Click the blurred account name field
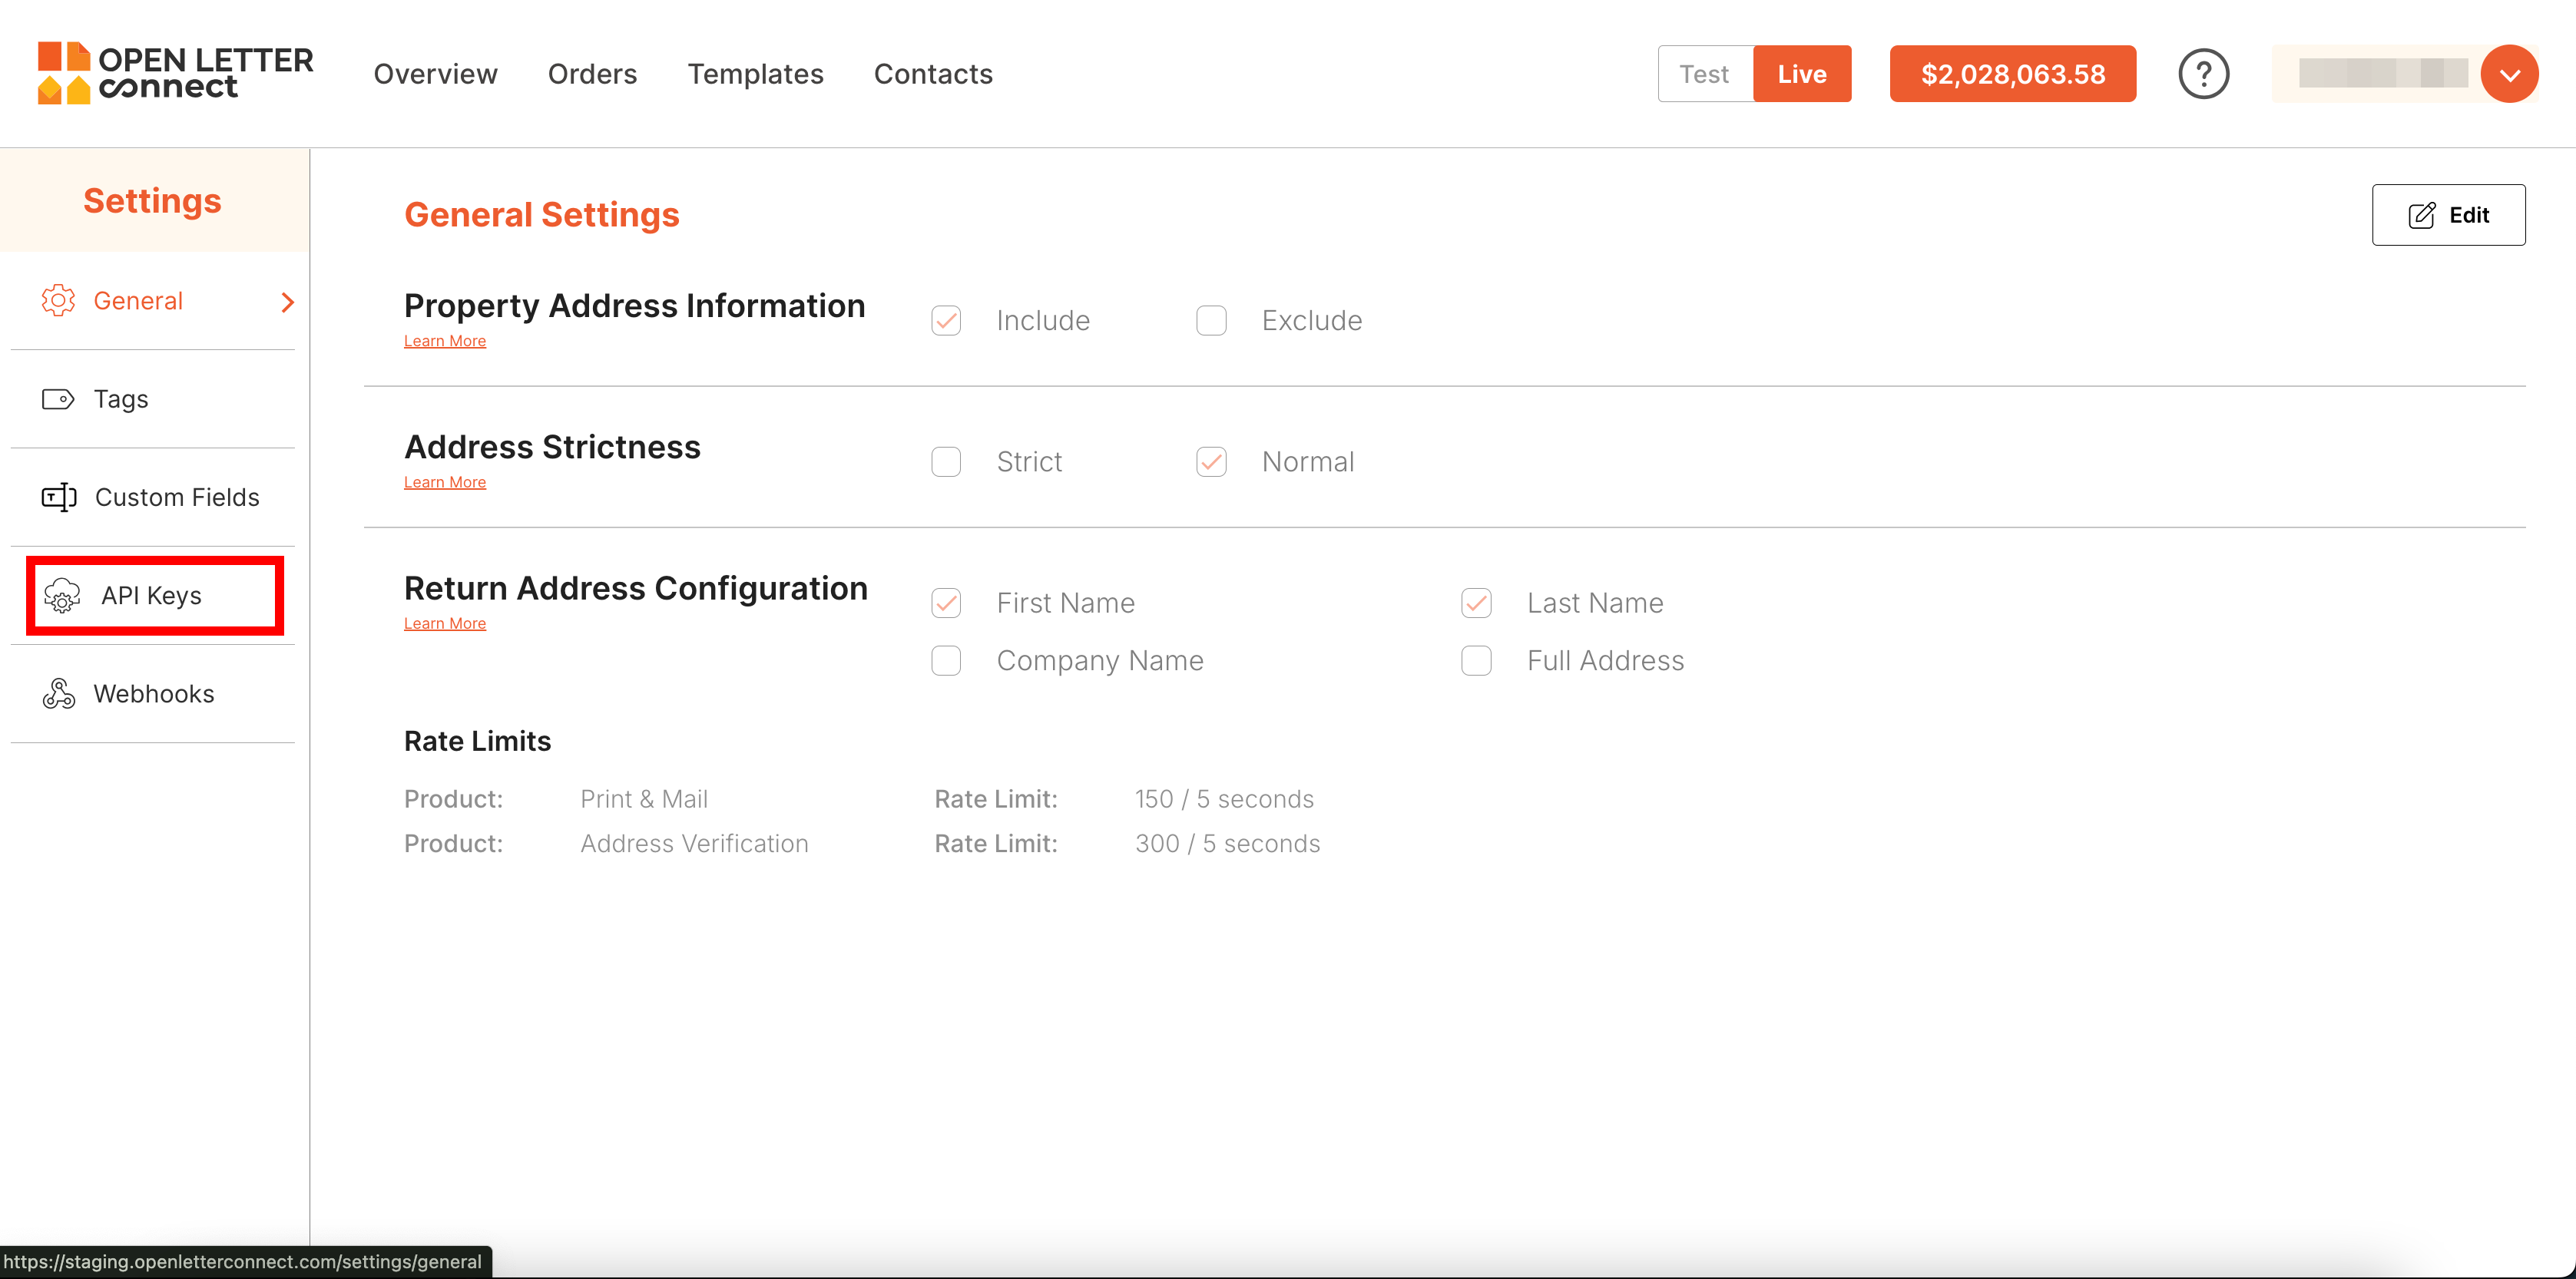Viewport: 2576px width, 1279px height. tap(2382, 74)
